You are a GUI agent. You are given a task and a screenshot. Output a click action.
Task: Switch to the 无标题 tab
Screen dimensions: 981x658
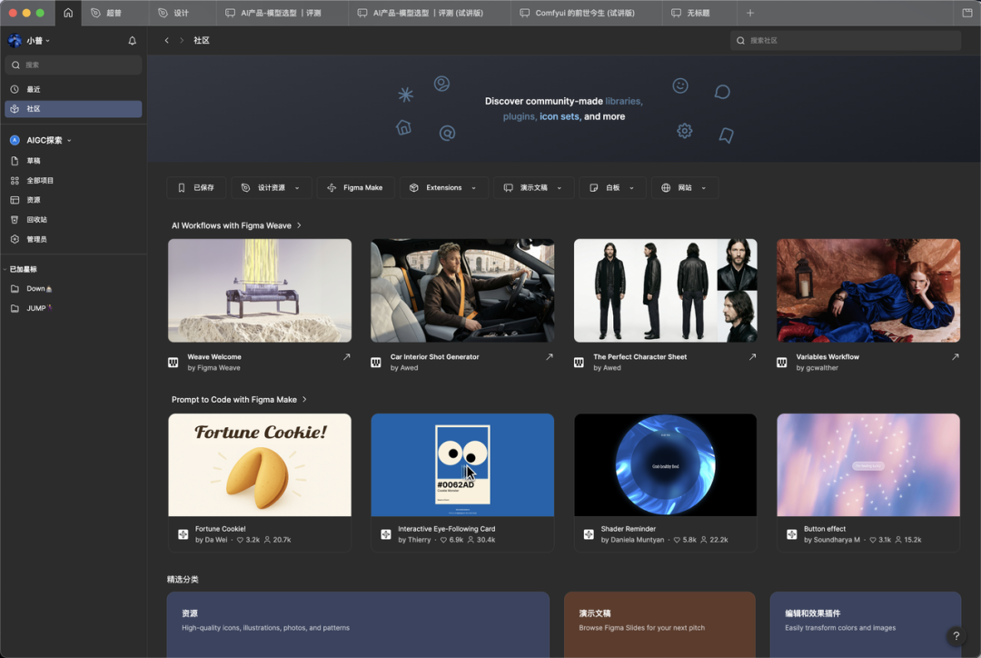coord(698,14)
